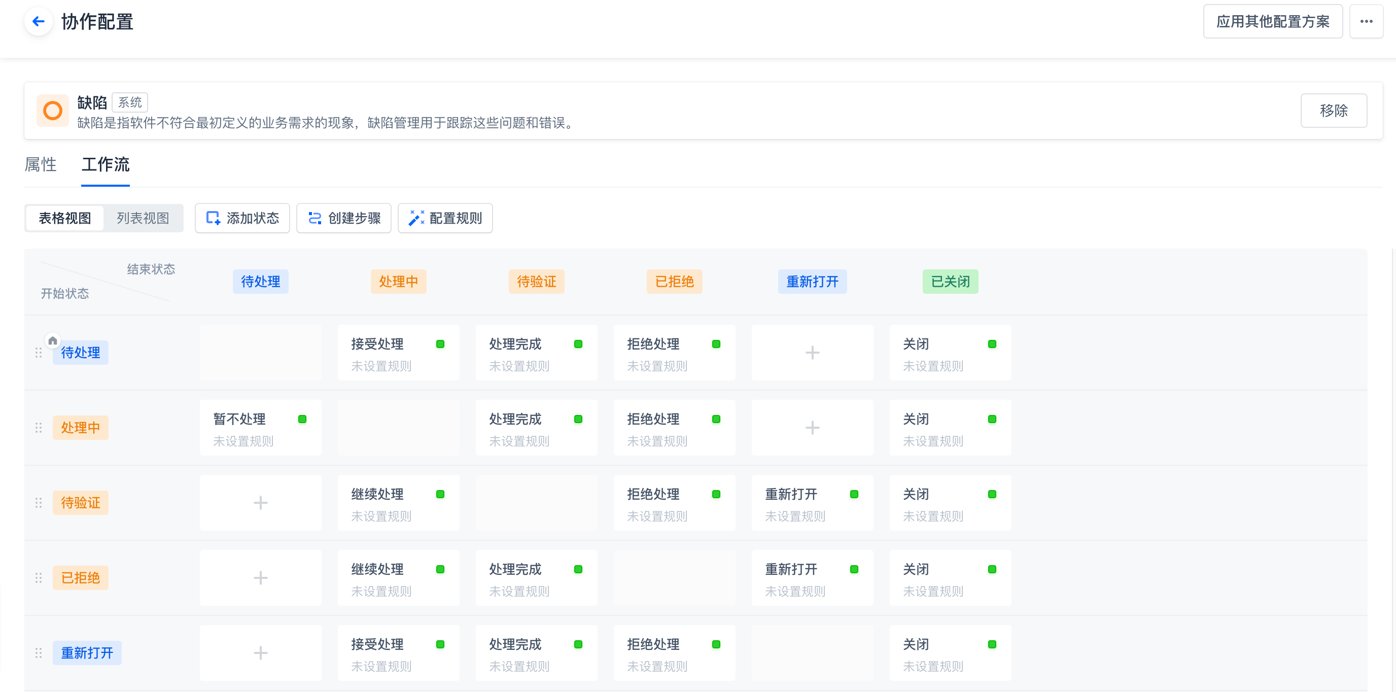Screen dimensions: 1396x692
Task: Toggle the green indicator on 接受处理
Action: (441, 343)
